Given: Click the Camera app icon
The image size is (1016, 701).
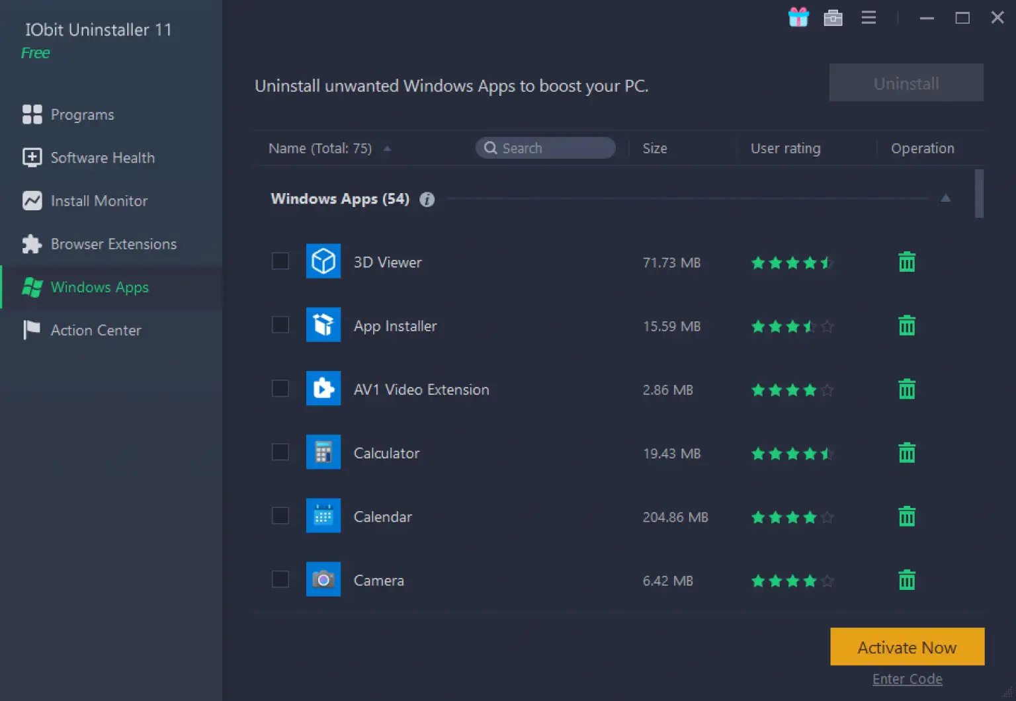Looking at the screenshot, I should [x=323, y=579].
